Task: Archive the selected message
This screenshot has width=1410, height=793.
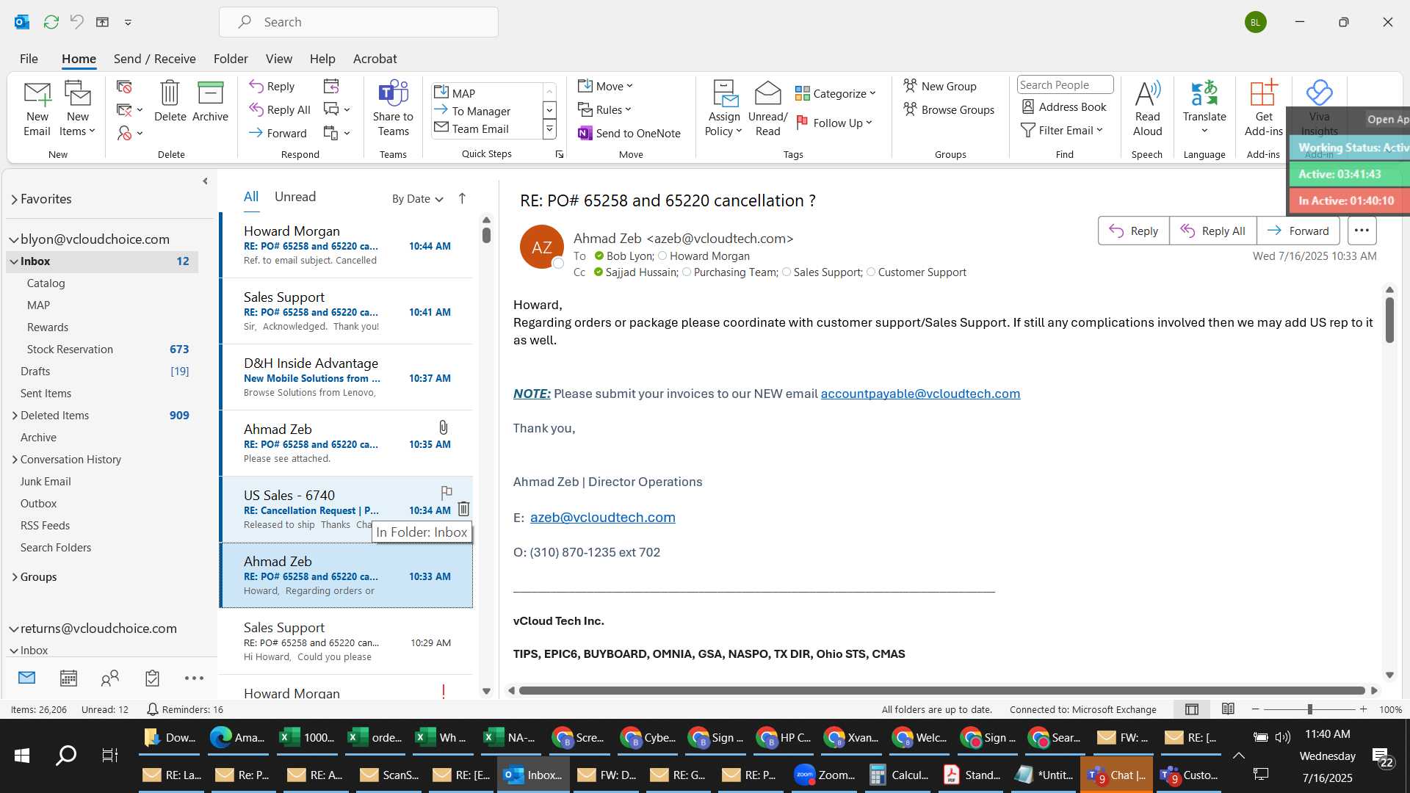Action: point(210,101)
